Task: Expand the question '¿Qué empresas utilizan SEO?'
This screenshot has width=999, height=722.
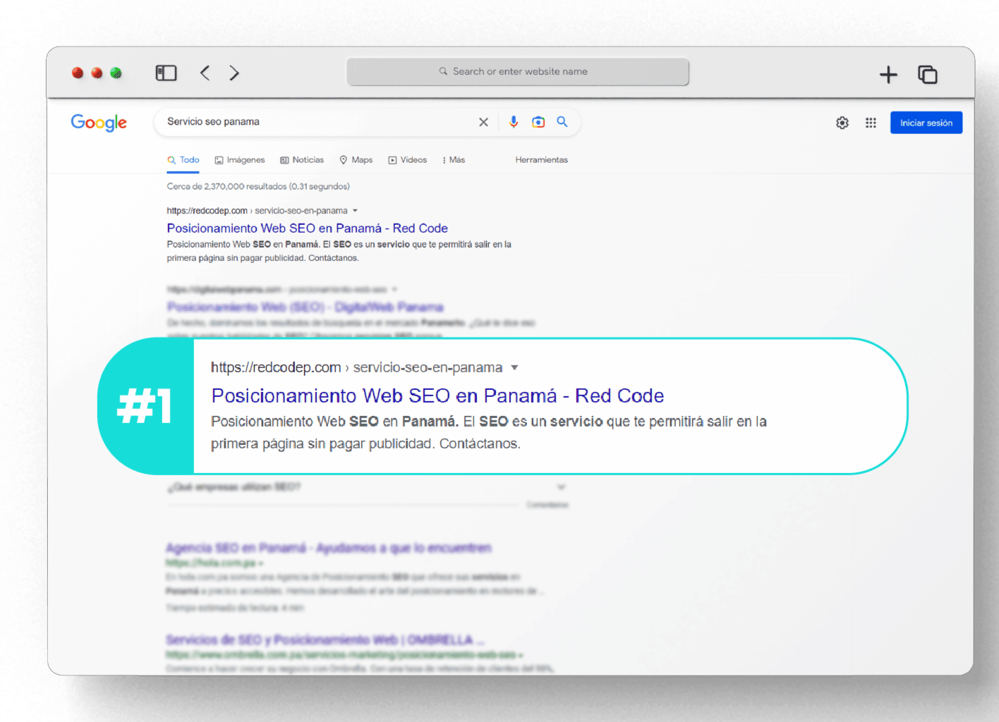Action: click(x=561, y=487)
